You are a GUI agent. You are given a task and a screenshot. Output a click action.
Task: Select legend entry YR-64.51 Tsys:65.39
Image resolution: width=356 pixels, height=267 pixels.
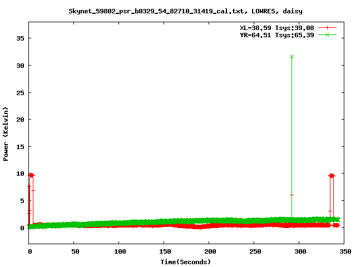point(277,35)
